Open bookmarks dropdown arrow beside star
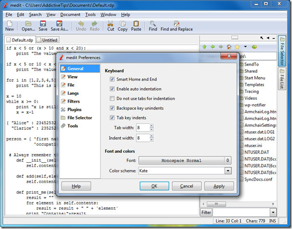 pos(245,46)
